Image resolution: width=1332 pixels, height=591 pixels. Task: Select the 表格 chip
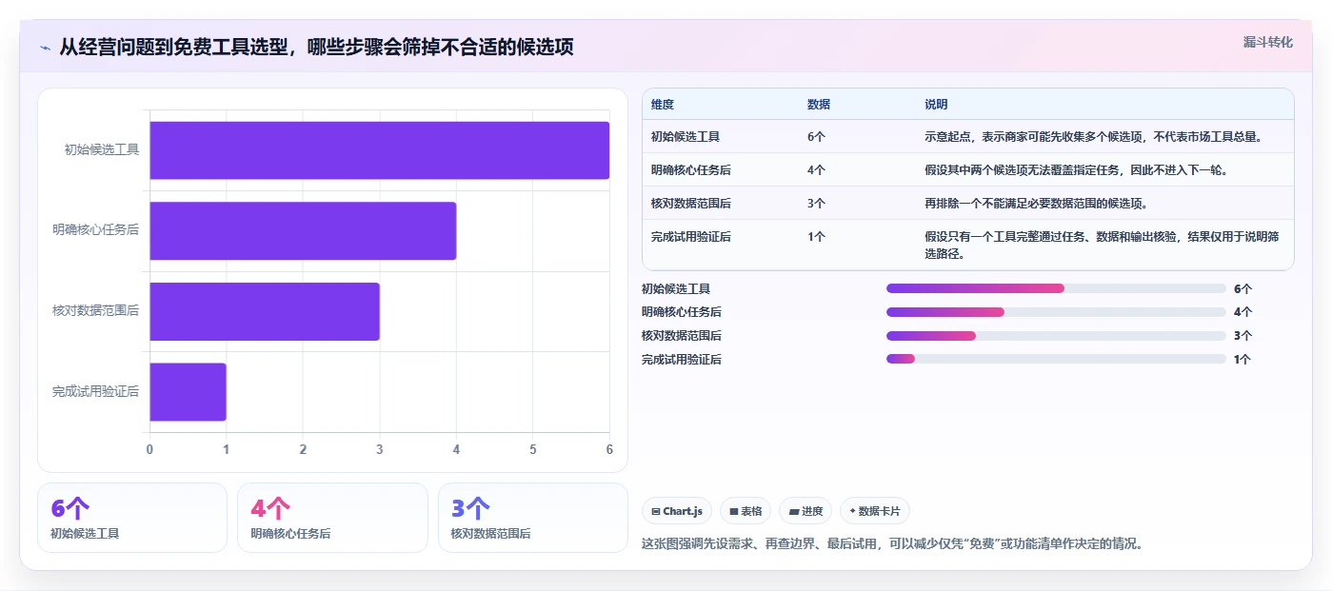746,511
